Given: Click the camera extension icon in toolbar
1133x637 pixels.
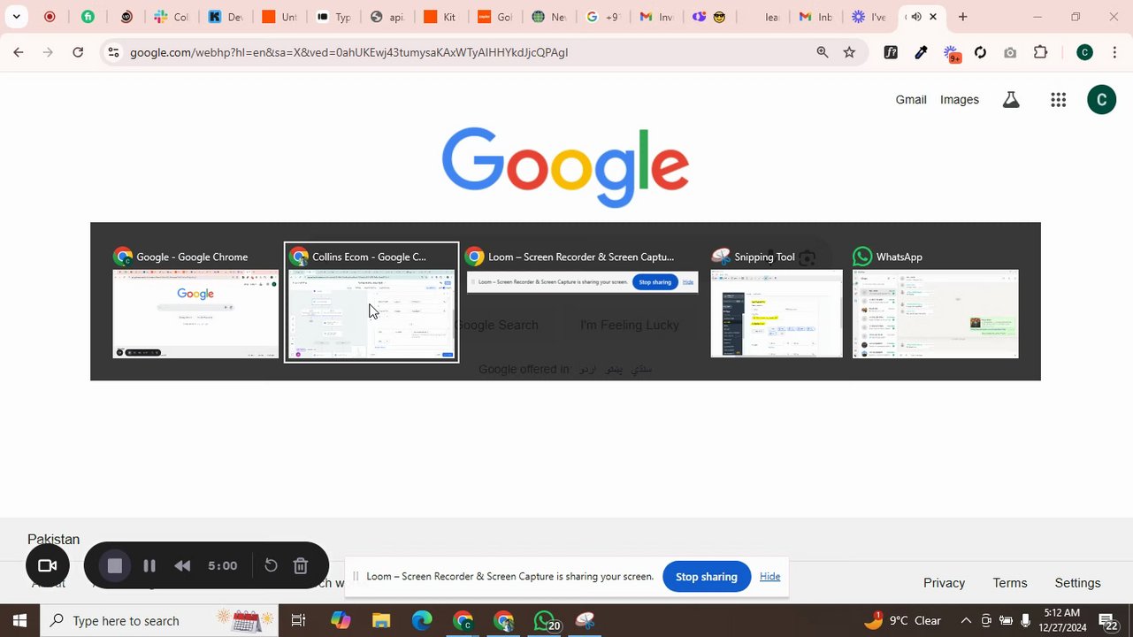Looking at the screenshot, I should click(x=1010, y=52).
